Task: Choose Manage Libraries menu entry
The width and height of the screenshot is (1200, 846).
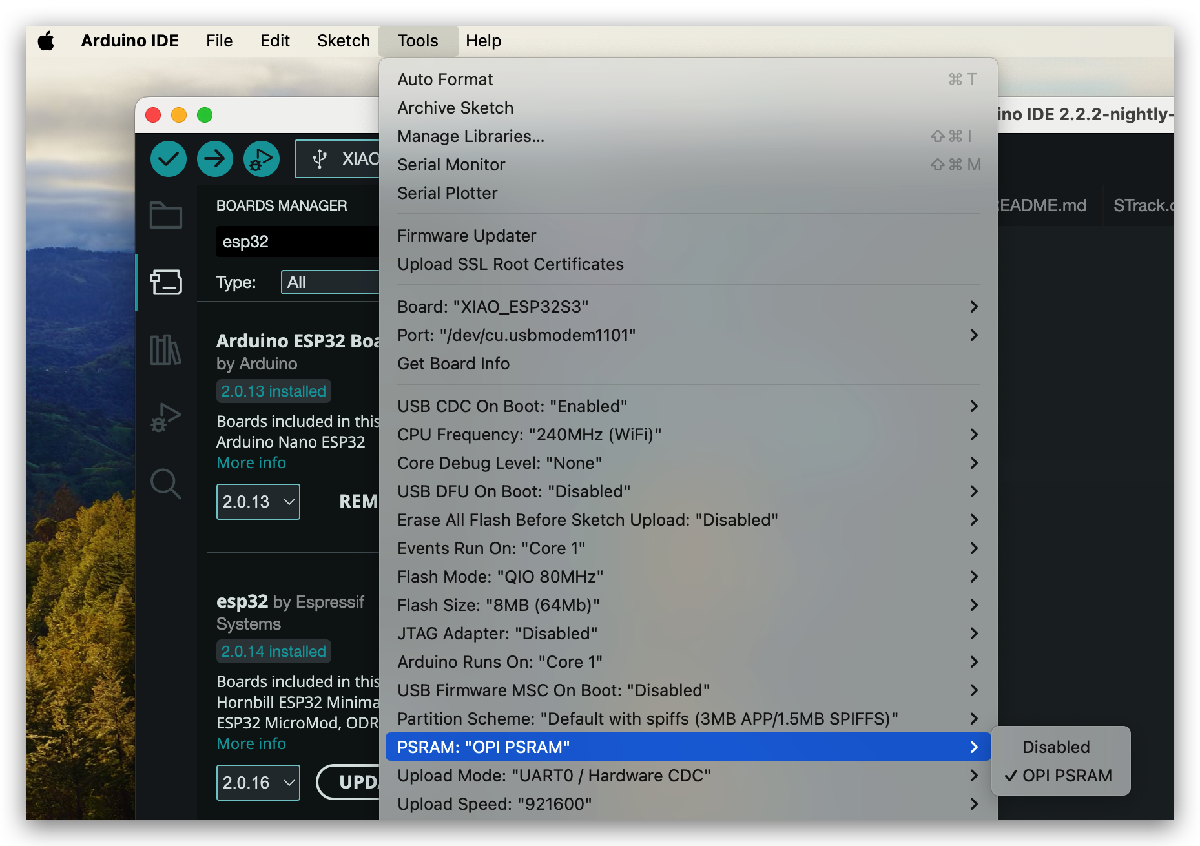Action: (688, 136)
